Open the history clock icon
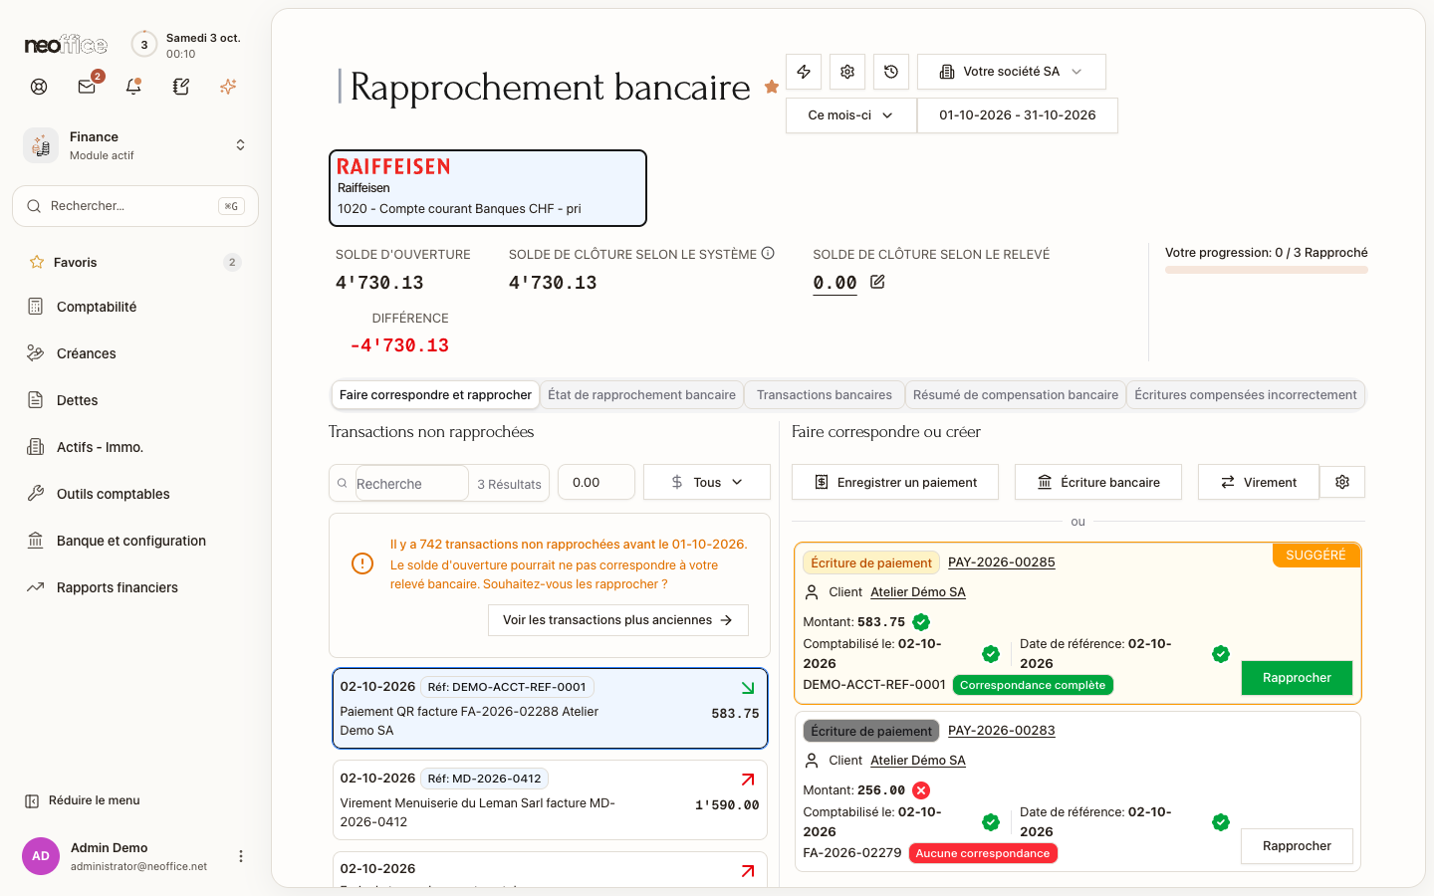 891,72
